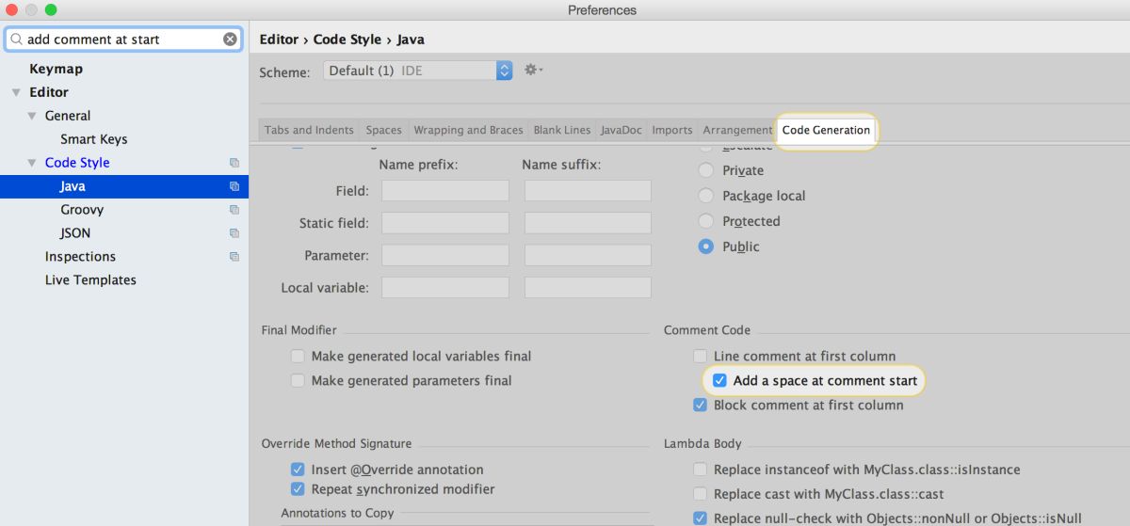Screen dimensions: 1130x526
Task: Switch to Tabs and Indents tab
Action: click(309, 130)
